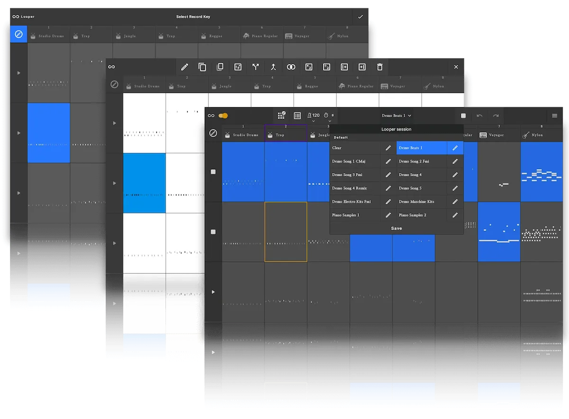Select Voyager track header in front window

click(499, 133)
